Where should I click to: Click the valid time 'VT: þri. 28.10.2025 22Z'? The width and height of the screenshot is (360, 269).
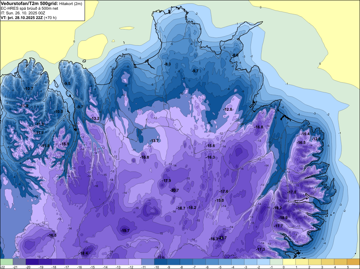(x=22, y=18)
